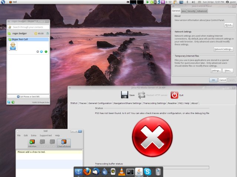Click the speaker app icon in the dock

pyautogui.click(x=113, y=172)
